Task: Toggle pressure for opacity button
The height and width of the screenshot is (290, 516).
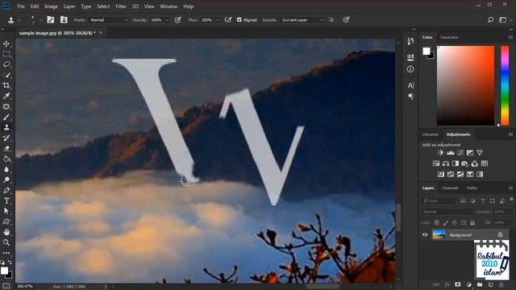Action: point(177,19)
